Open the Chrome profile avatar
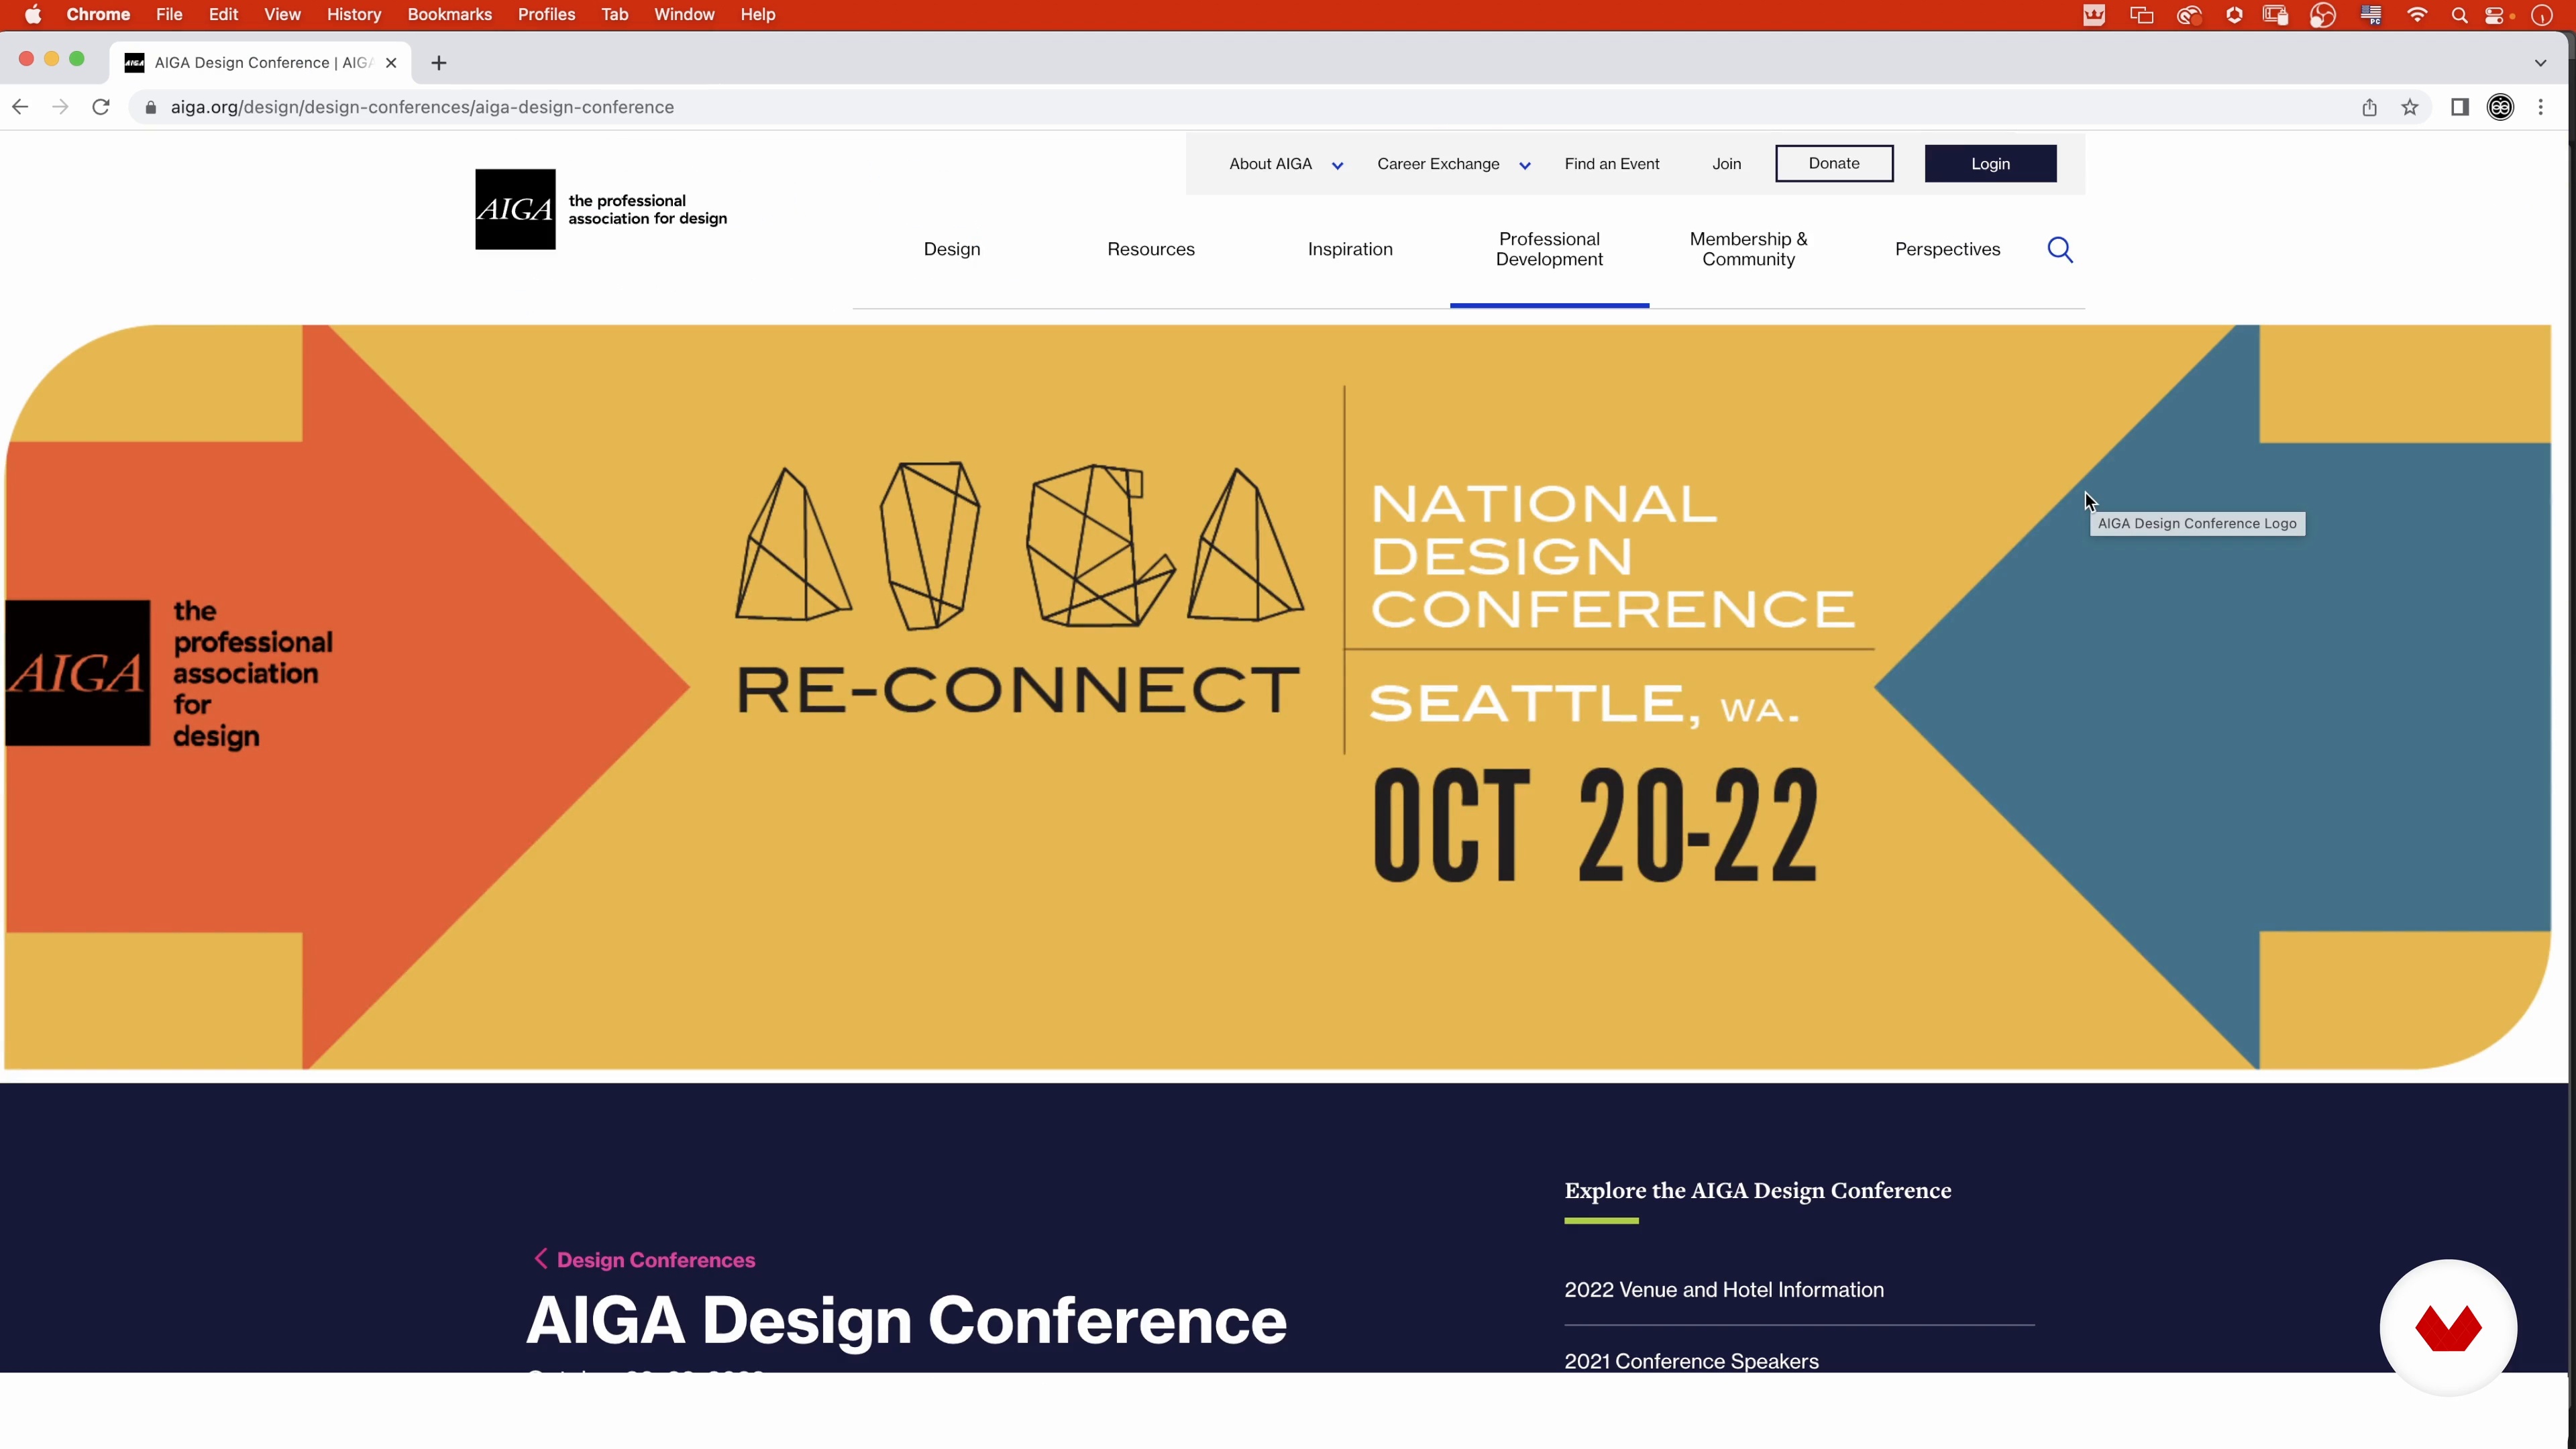Image resolution: width=2576 pixels, height=1449 pixels. tap(2500, 107)
